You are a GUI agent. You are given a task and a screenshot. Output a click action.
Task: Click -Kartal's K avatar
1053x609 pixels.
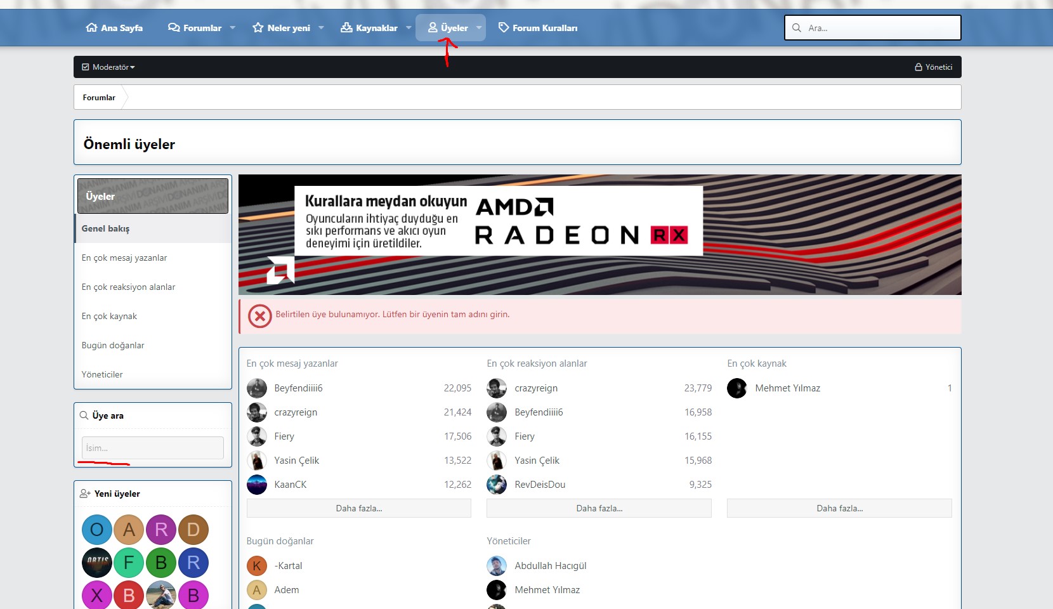[257, 566]
